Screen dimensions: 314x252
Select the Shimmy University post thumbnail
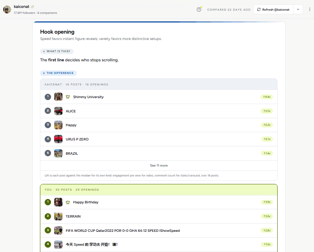click(58, 97)
